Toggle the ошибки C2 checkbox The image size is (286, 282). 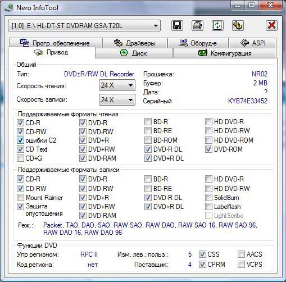pos(20,140)
